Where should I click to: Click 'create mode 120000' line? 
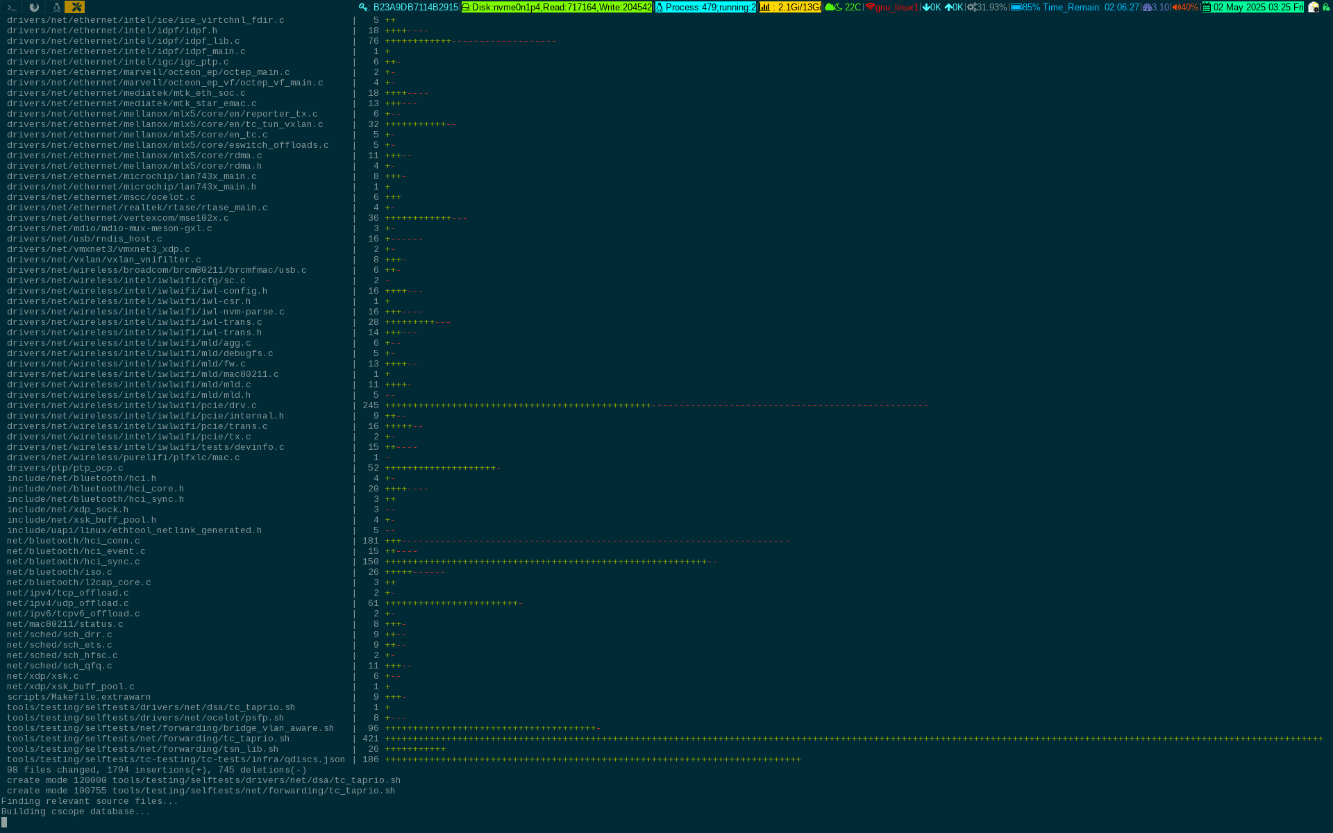click(204, 780)
